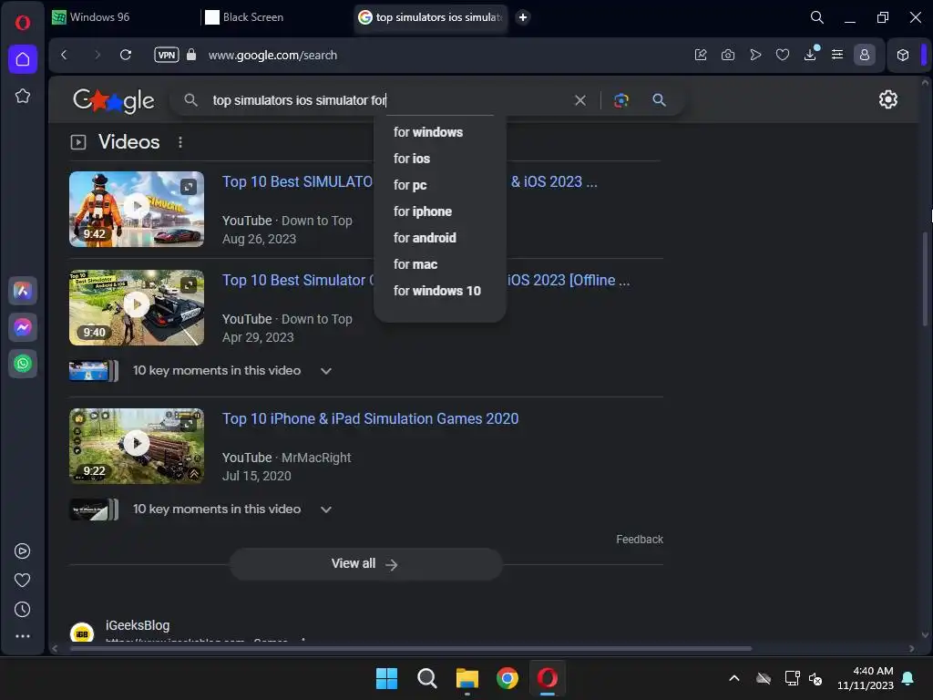Open Videos section three-dot menu
Image resolution: width=933 pixels, height=700 pixels.
tap(180, 142)
